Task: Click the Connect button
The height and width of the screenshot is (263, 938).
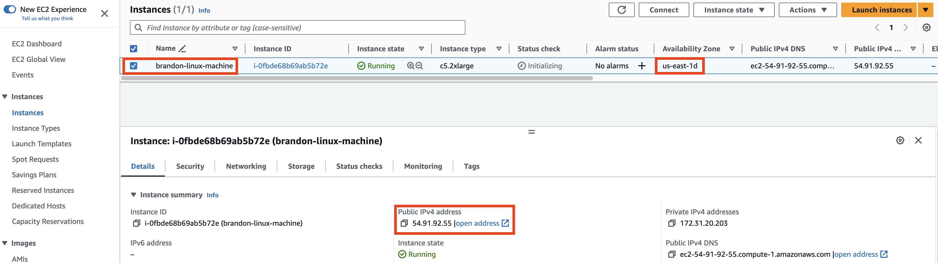Action: click(663, 10)
